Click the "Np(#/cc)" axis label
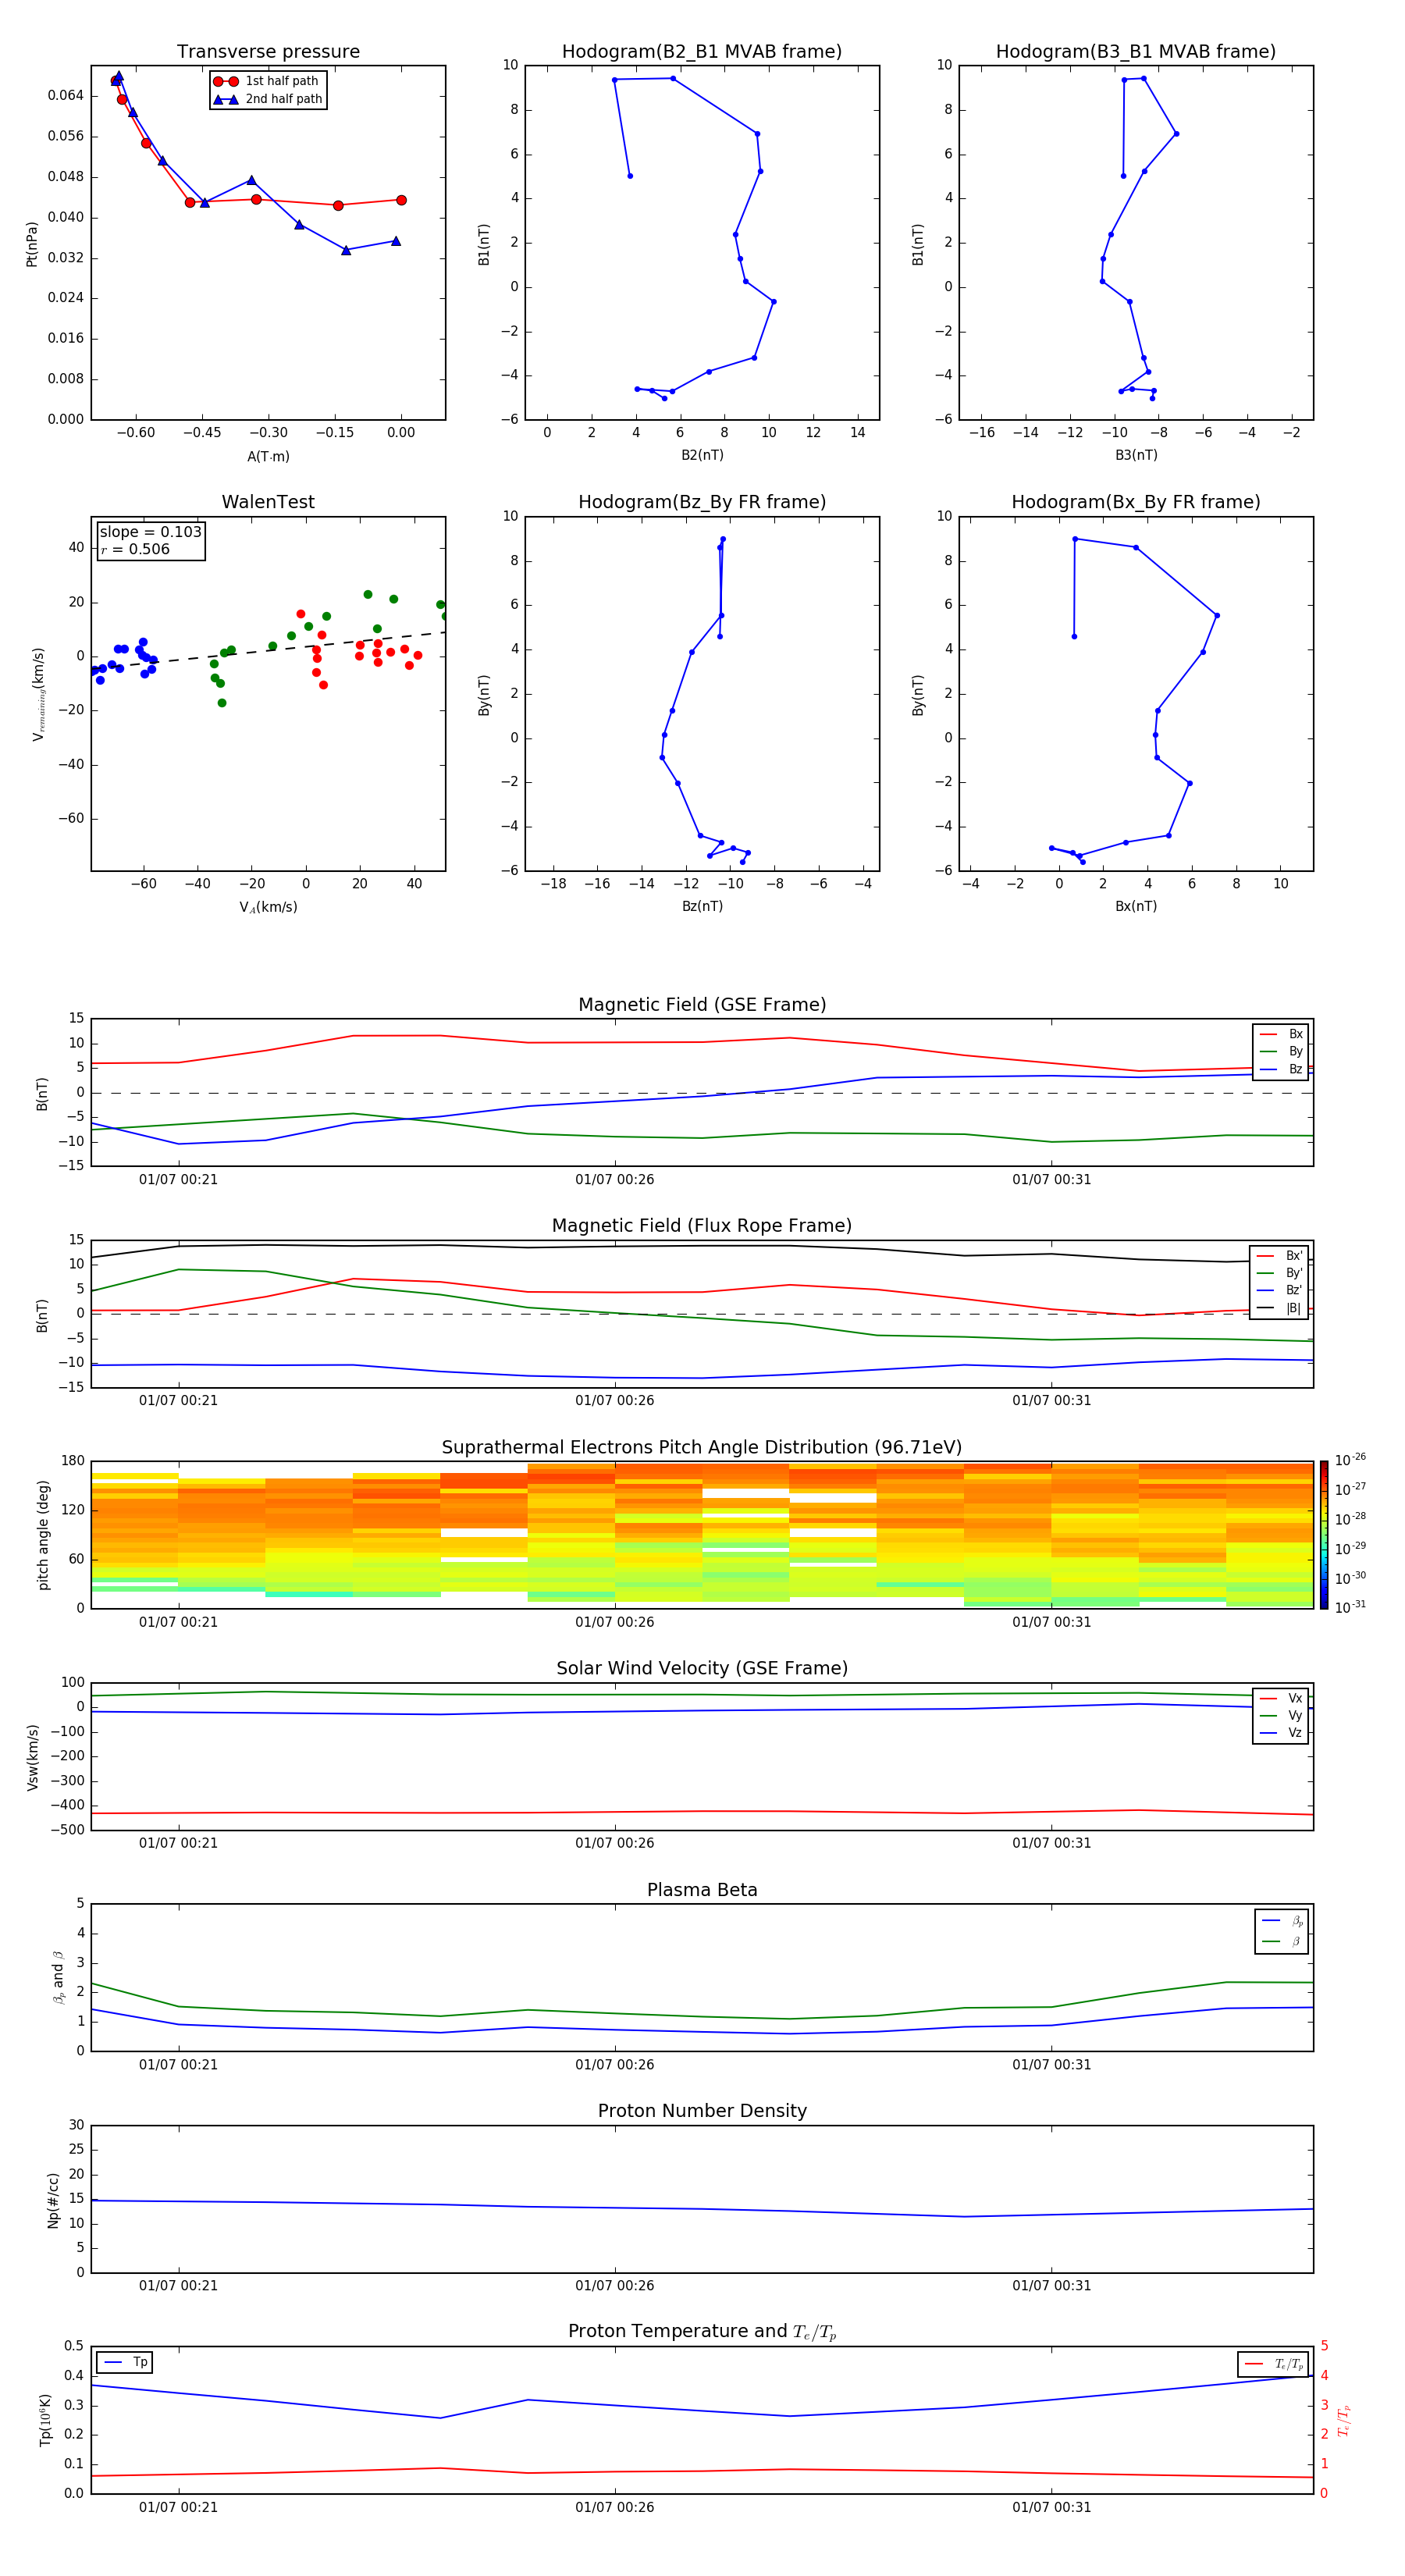 tap(53, 2200)
